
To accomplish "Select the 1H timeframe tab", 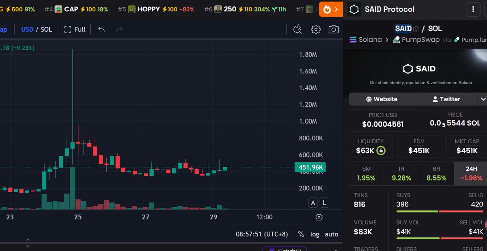I will tap(401, 174).
